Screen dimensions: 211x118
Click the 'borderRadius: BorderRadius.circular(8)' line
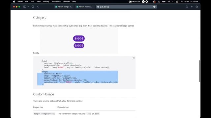(x=65, y=80)
